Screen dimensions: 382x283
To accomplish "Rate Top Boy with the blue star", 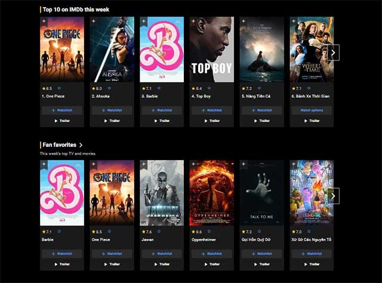I will click(209, 88).
